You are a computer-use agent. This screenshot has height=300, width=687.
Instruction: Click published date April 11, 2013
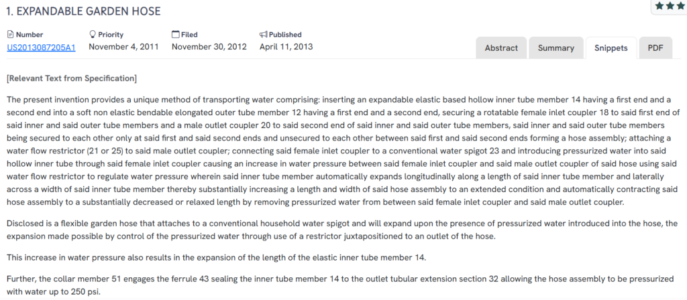click(x=286, y=47)
